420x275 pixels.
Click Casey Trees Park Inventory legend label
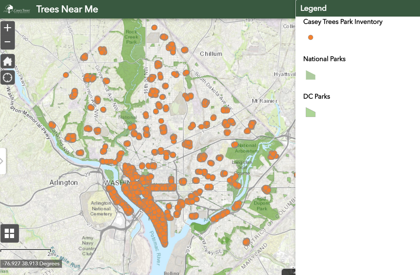[x=343, y=22]
